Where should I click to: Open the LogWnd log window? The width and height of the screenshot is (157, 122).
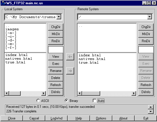coord(56,118)
